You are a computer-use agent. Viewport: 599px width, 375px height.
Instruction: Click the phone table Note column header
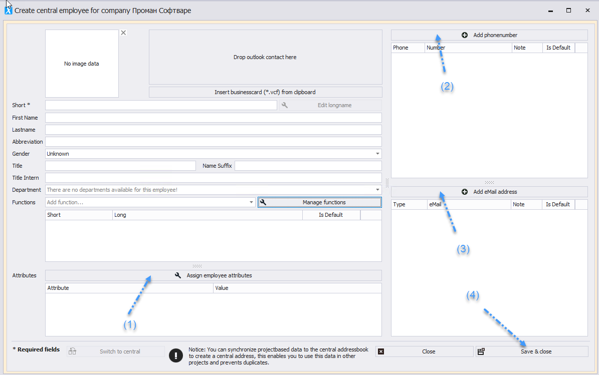527,48
